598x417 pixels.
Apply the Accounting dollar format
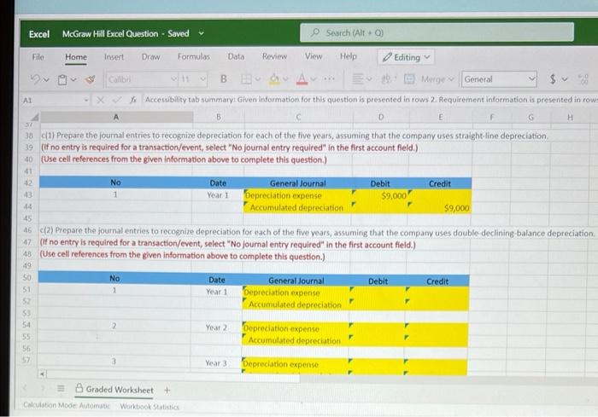point(553,78)
